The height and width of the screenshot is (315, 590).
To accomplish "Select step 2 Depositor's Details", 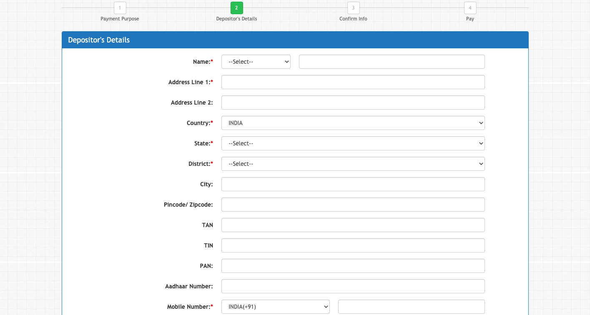I will (236, 8).
